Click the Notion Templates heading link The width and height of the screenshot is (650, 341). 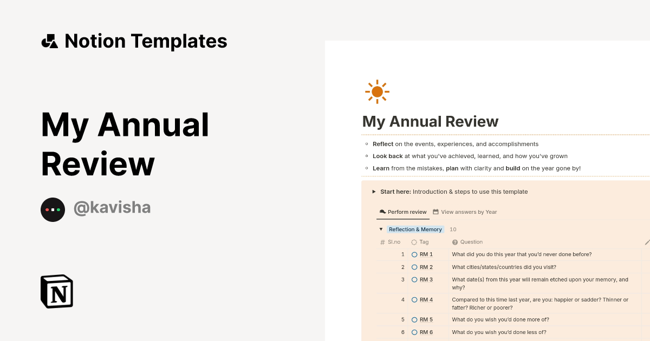click(x=146, y=41)
